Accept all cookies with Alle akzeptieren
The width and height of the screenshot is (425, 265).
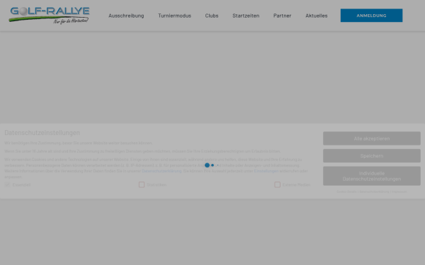coord(372,139)
